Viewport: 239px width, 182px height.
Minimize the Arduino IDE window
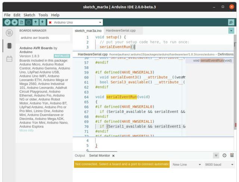(214, 7)
